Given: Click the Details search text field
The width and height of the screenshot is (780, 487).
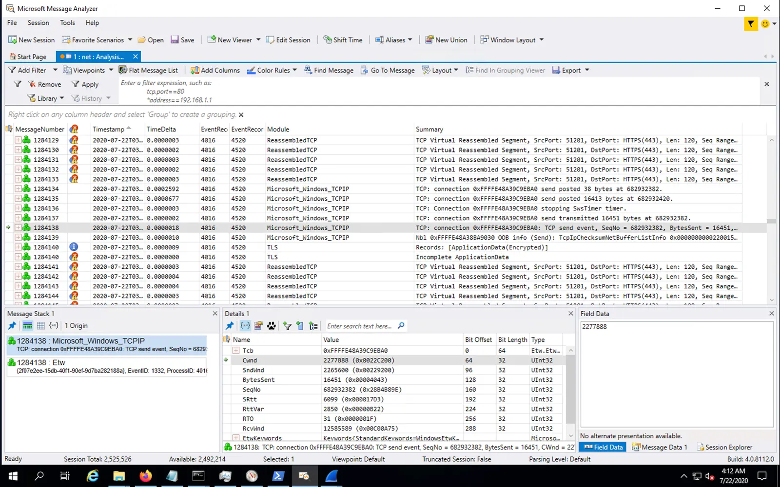Looking at the screenshot, I should pos(361,326).
